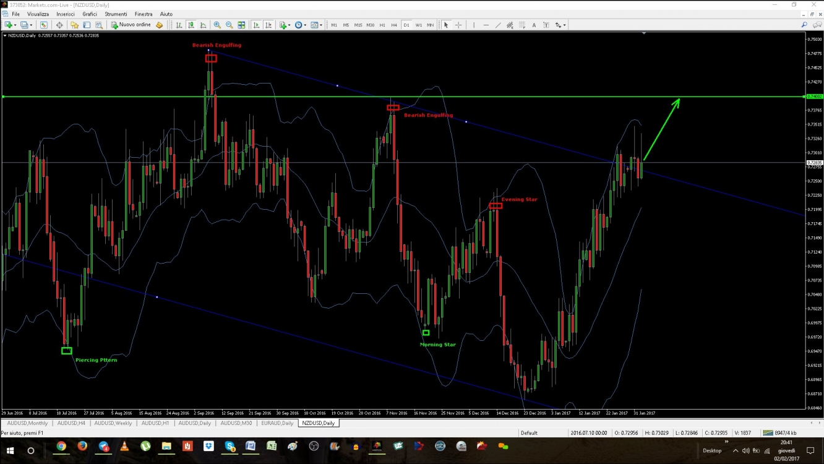Select the vertical line tool
The width and height of the screenshot is (824, 464).
pos(474,25)
